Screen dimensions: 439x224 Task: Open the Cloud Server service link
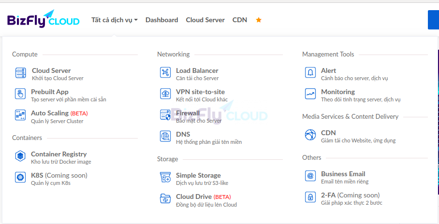coord(51,71)
